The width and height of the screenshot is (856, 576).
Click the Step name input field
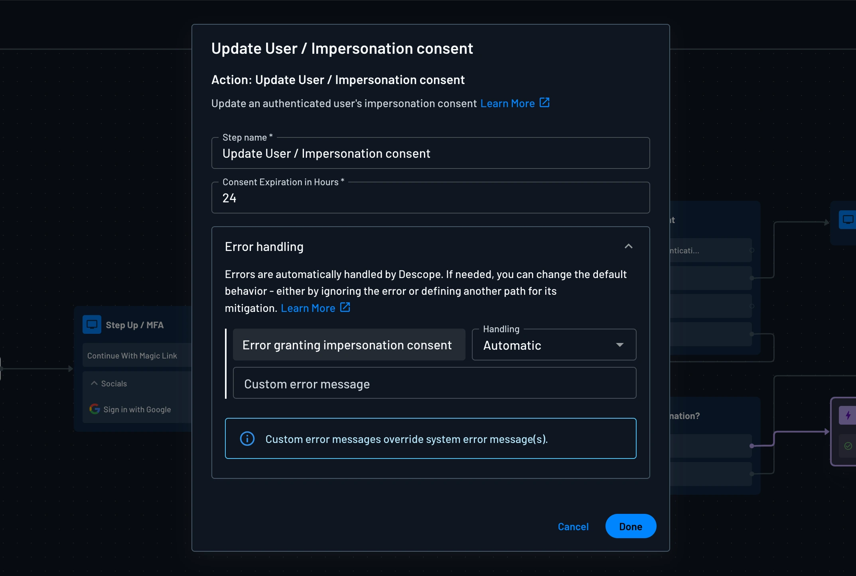430,153
